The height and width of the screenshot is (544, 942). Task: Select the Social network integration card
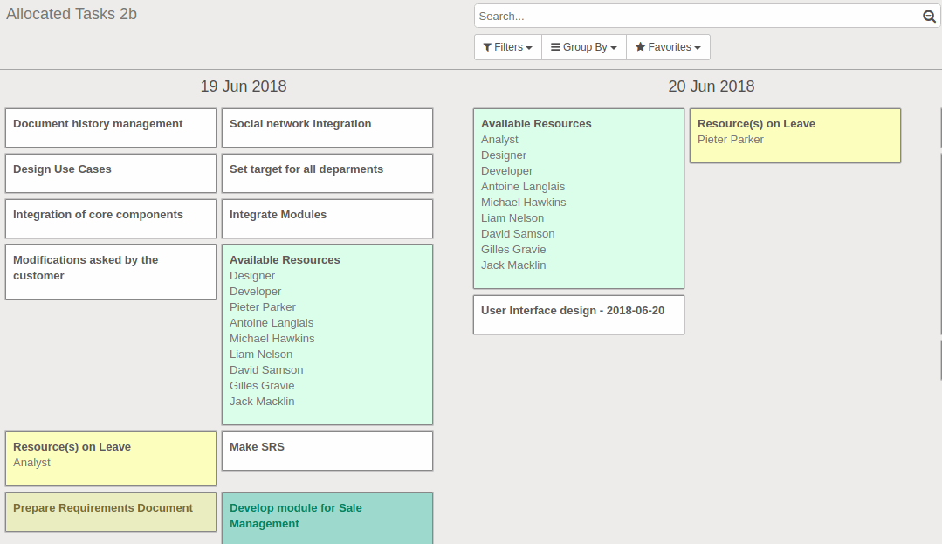pyautogui.click(x=327, y=127)
